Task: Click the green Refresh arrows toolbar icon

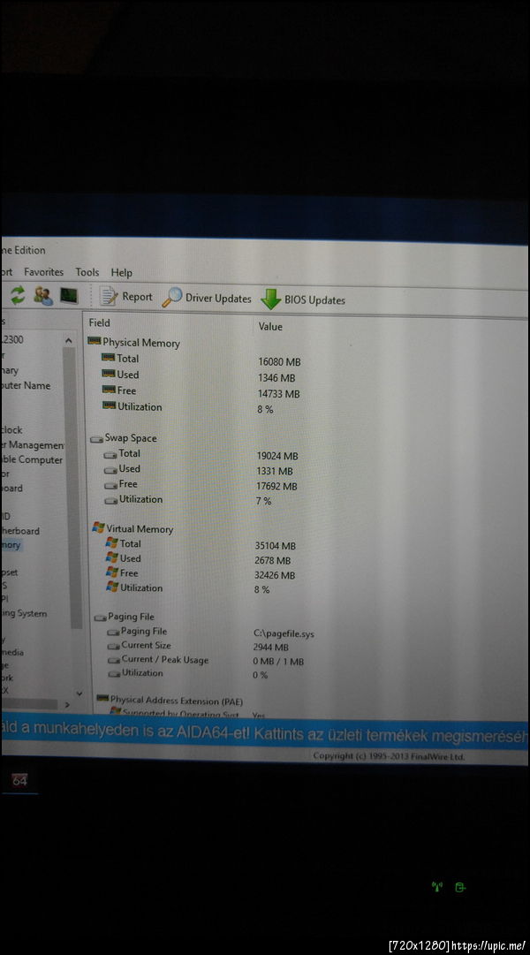Action: tap(18, 295)
